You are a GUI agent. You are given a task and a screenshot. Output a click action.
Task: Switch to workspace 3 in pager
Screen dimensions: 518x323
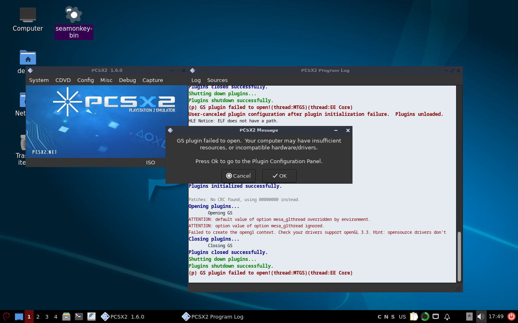(x=47, y=317)
